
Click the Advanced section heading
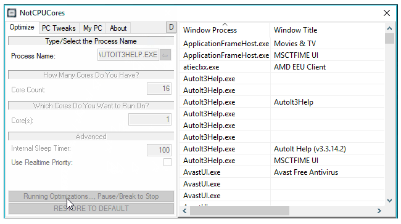tap(91, 137)
